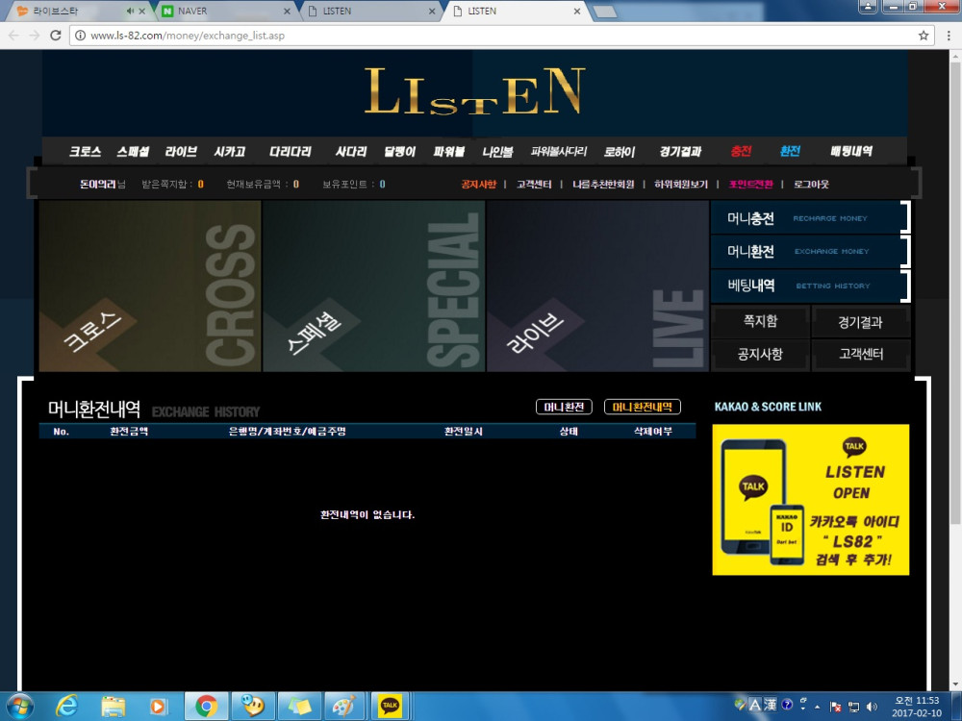This screenshot has width=962, height=721.
Task: Switch to Chrome taskbar icon
Action: [206, 707]
